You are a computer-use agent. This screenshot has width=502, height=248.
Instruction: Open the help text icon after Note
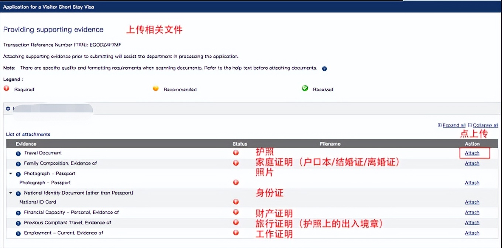point(324,68)
